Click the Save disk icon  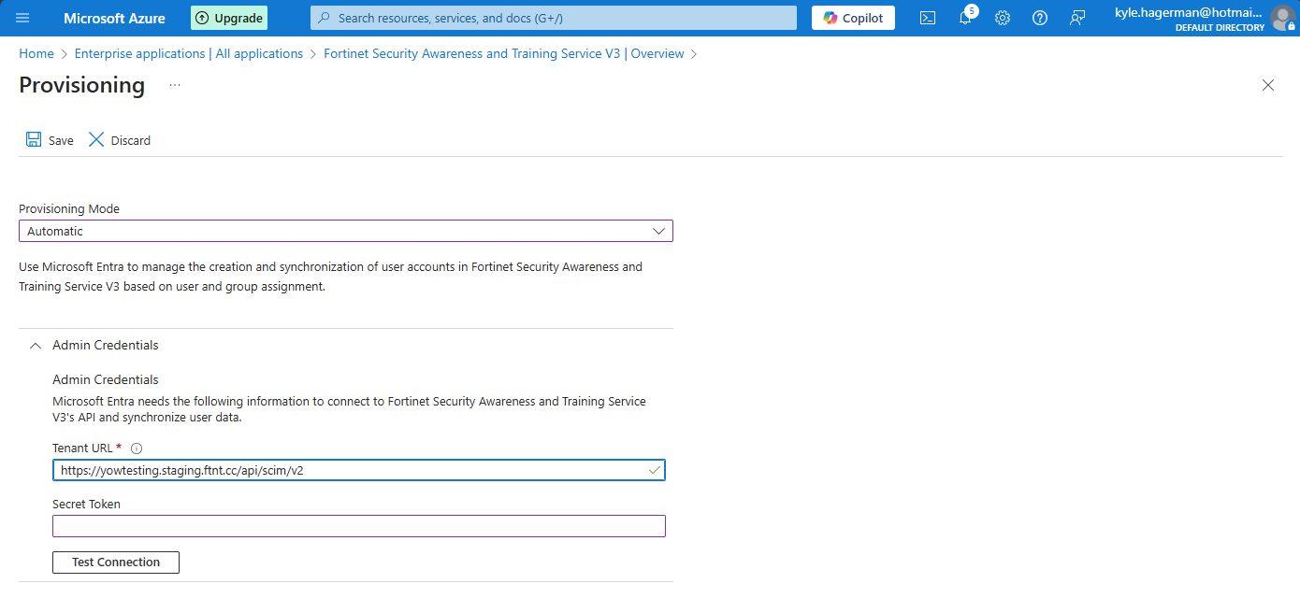[34, 139]
